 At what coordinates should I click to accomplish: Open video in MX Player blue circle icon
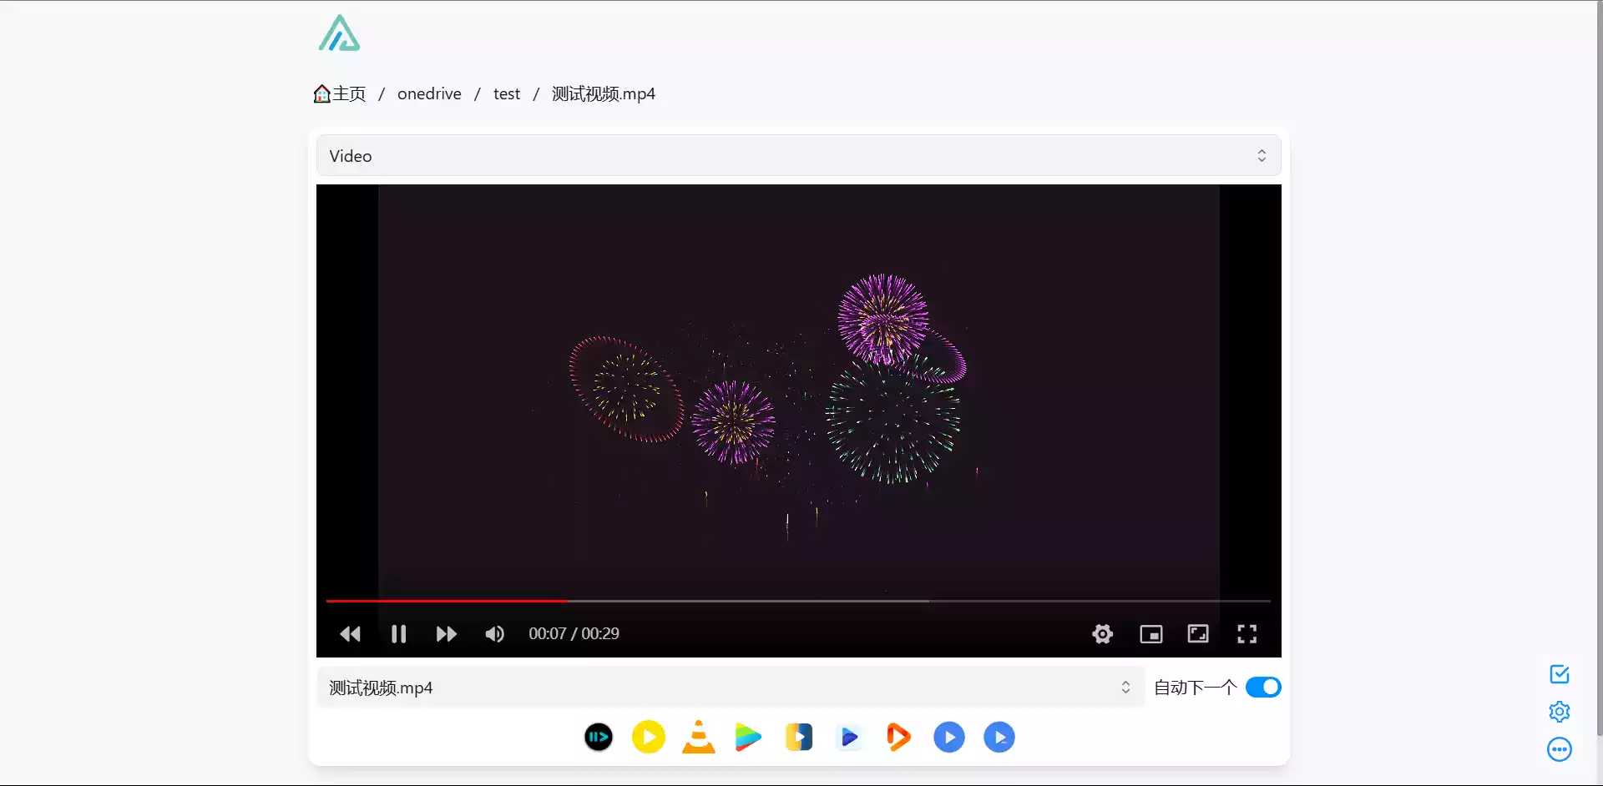[x=948, y=737]
